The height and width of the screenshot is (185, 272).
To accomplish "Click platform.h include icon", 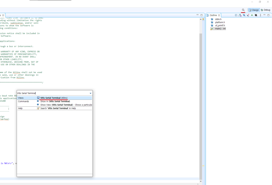I will [212, 22].
